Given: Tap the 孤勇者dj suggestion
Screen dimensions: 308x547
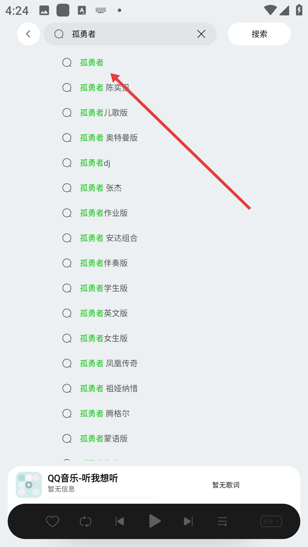Looking at the screenshot, I should pyautogui.click(x=95, y=163).
